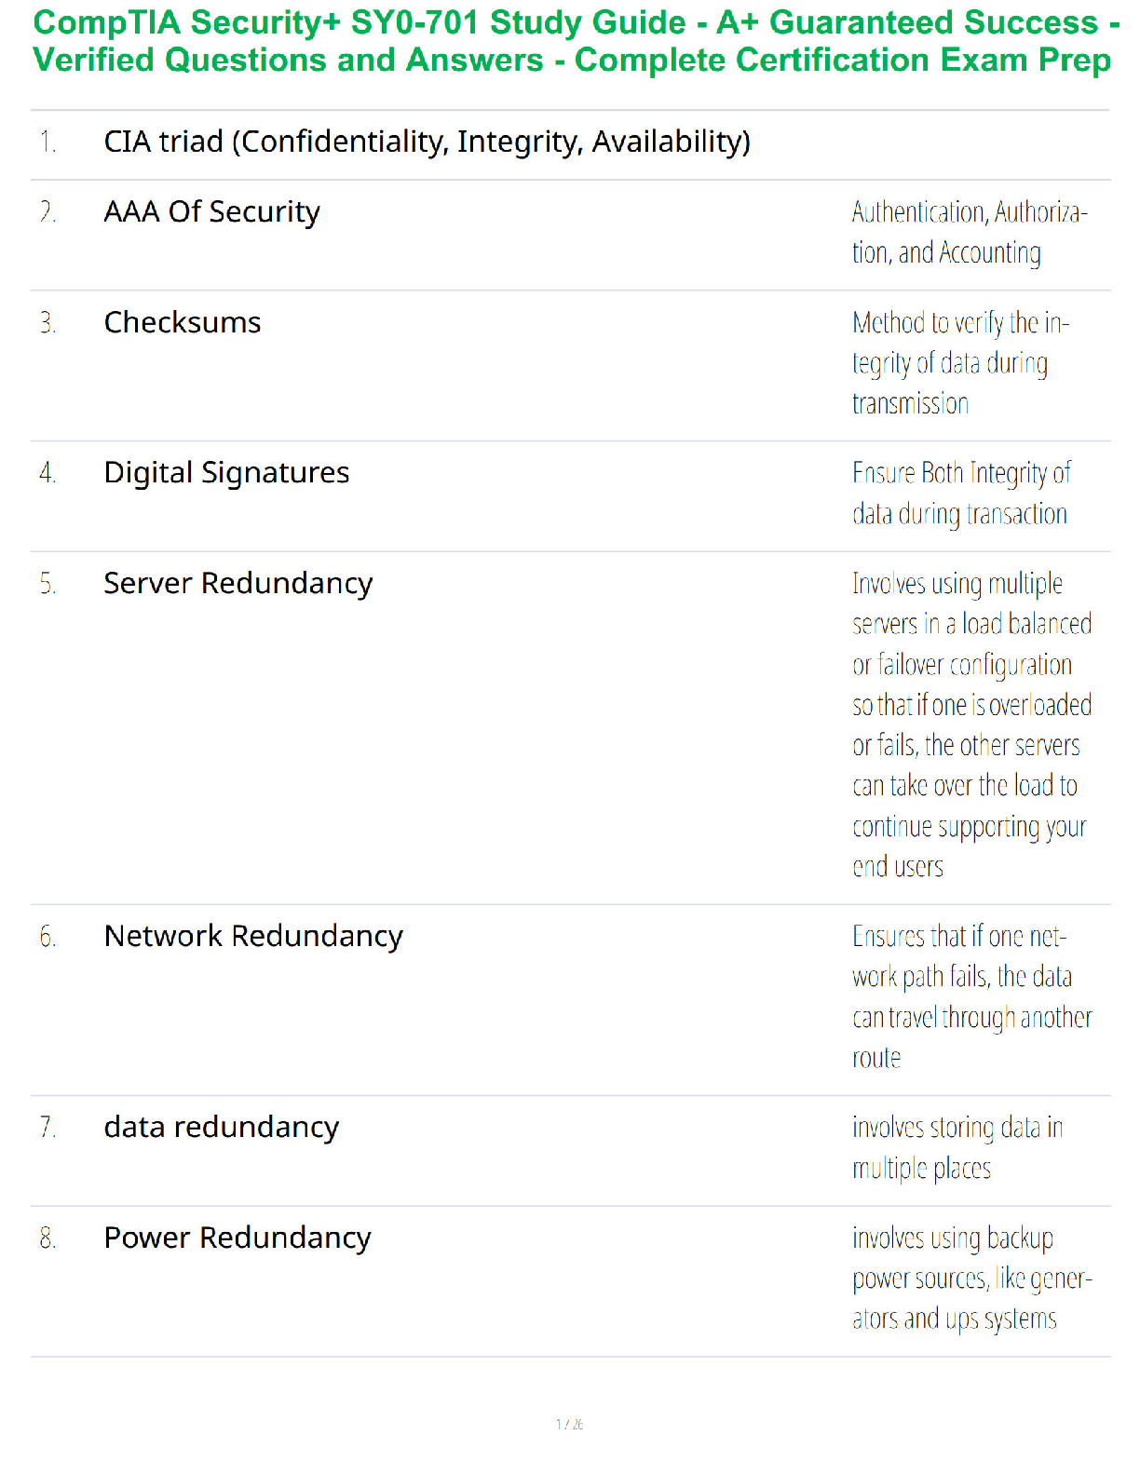1140x1475 pixels.
Task: Click the AAA Of Security term
Action: click(211, 212)
